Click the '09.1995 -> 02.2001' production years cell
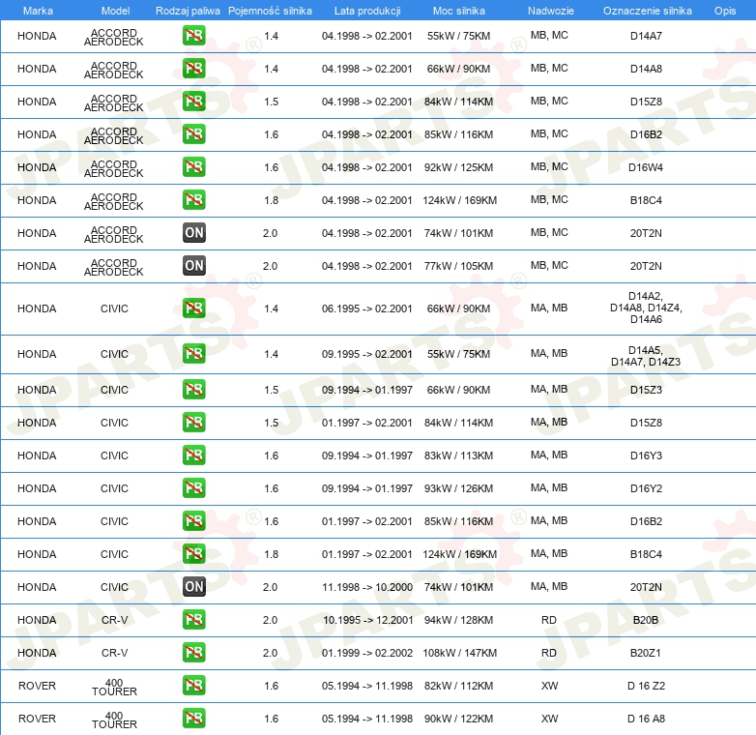756x735 pixels. (367, 354)
